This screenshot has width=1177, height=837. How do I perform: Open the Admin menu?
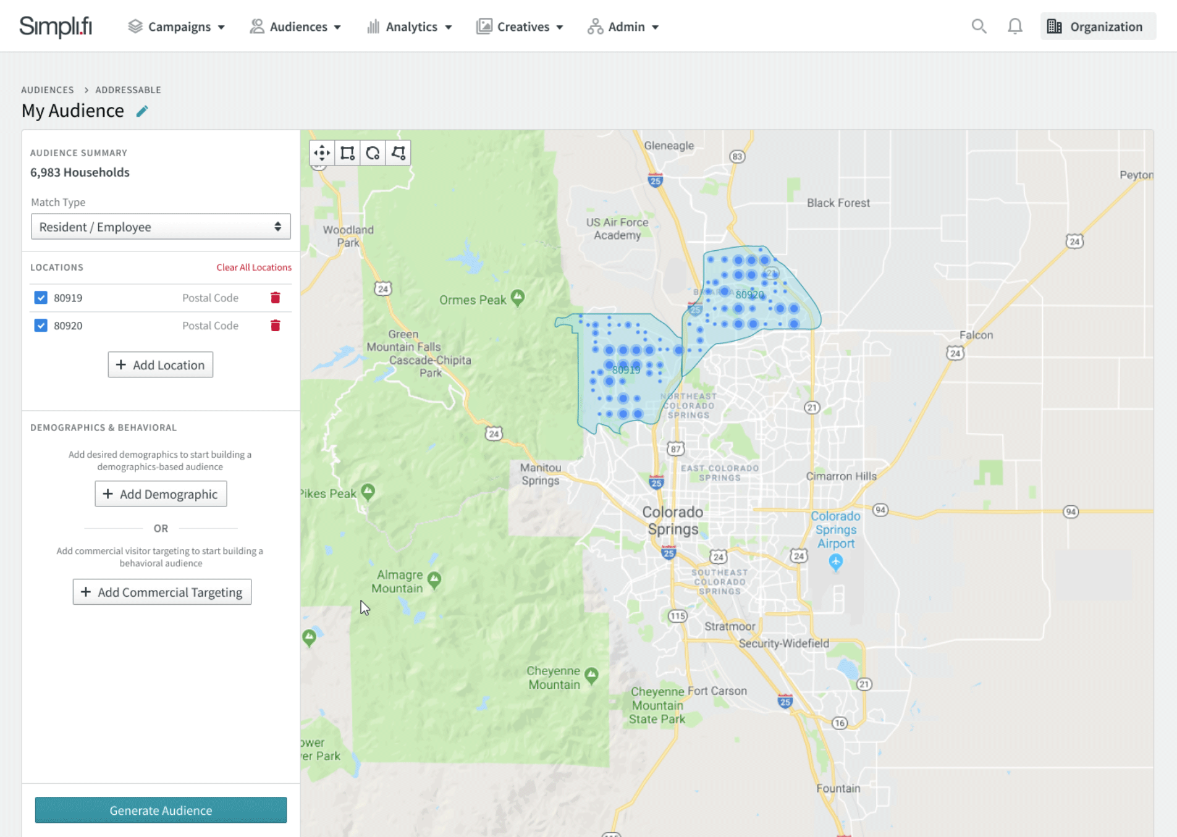[x=623, y=27]
